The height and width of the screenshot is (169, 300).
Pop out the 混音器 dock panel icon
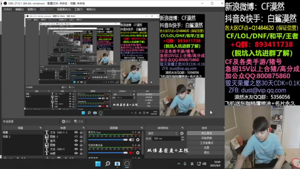[x=142, y=128]
